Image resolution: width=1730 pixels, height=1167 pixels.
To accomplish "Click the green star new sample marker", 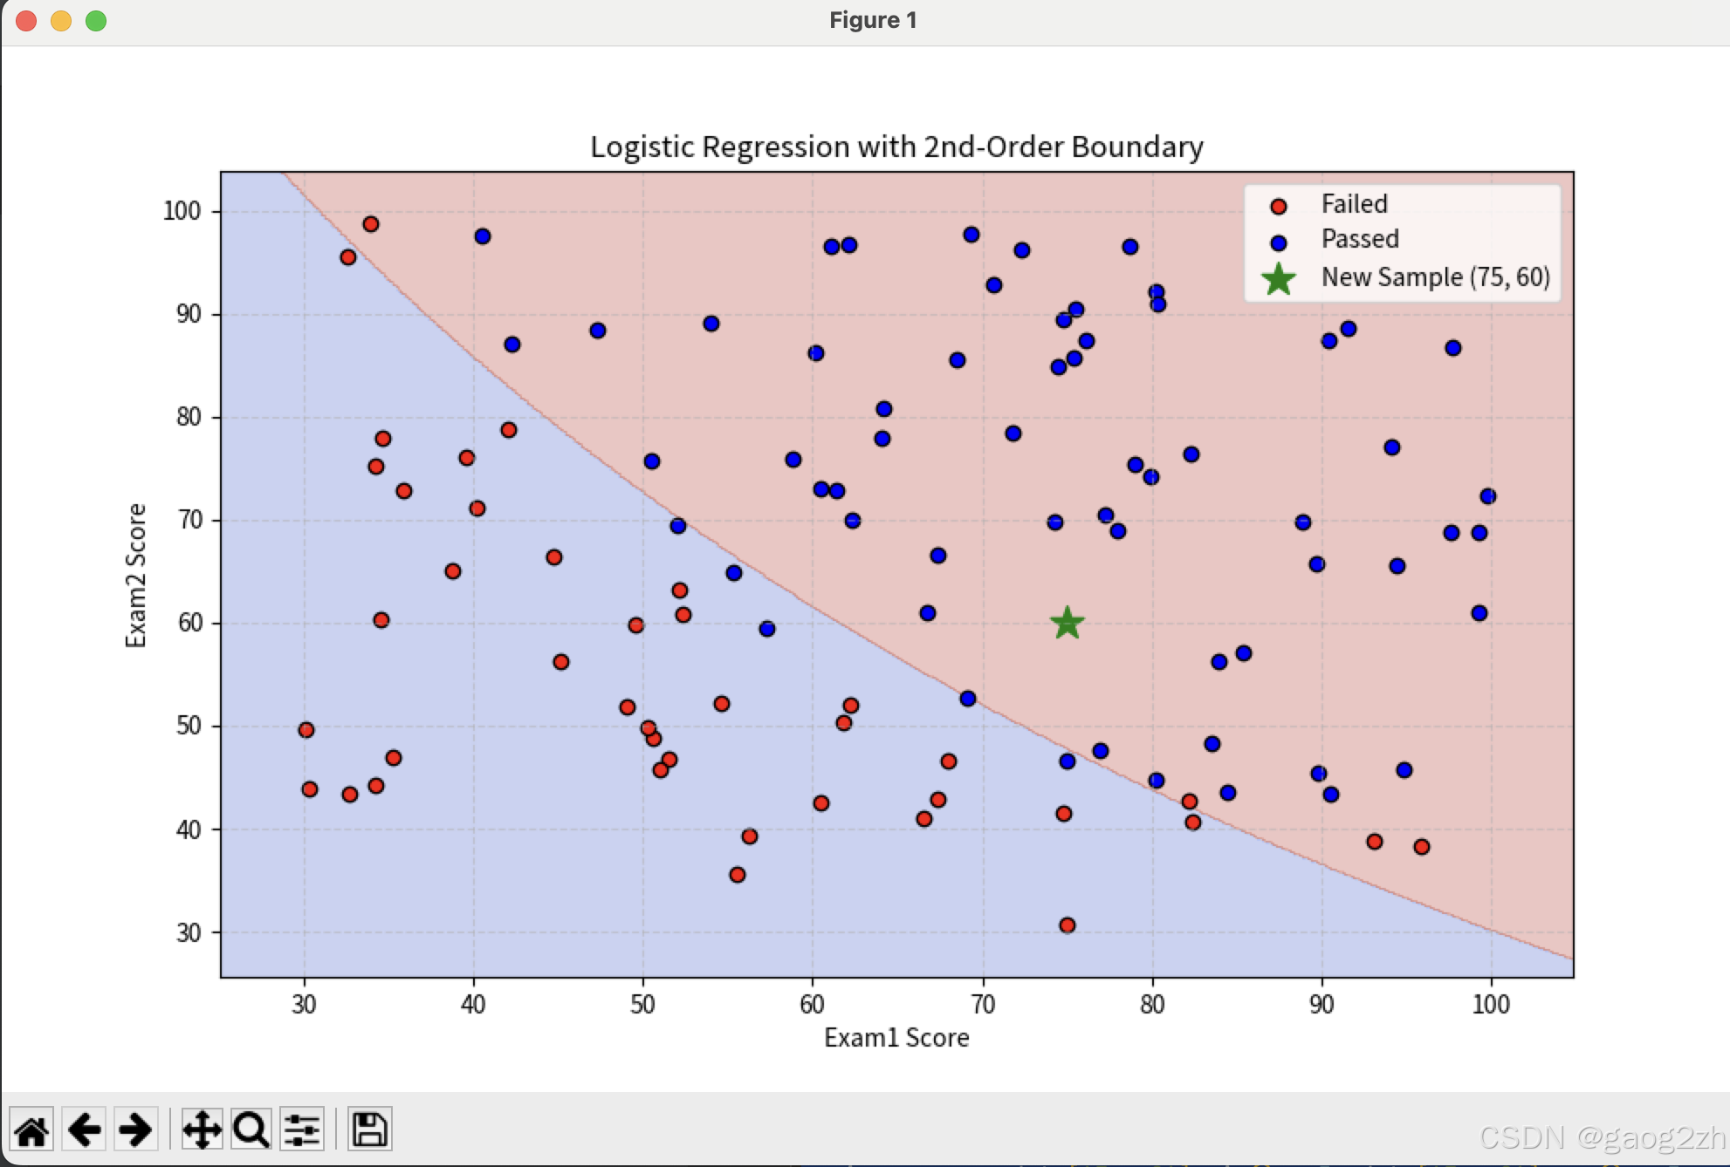I will click(x=1067, y=623).
